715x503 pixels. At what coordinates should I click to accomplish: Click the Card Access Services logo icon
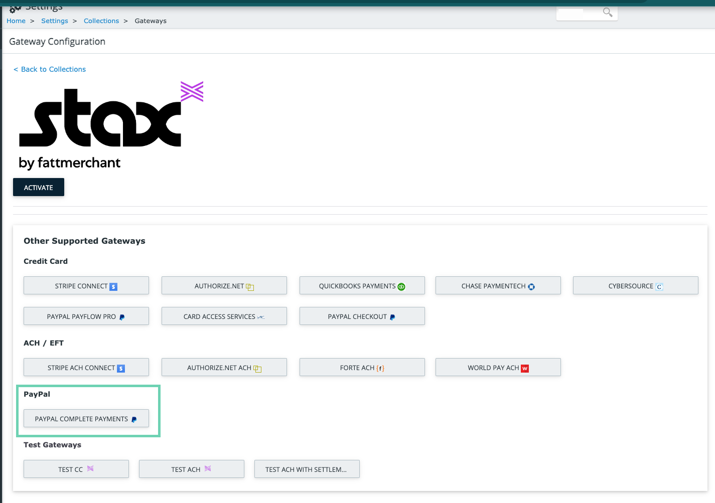(x=261, y=317)
